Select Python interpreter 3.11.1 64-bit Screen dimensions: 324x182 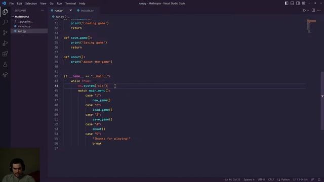tap(300, 179)
